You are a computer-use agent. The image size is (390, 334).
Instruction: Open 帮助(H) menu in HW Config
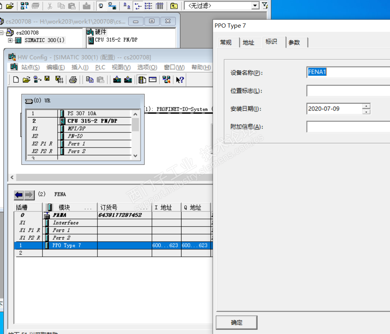click(x=201, y=67)
